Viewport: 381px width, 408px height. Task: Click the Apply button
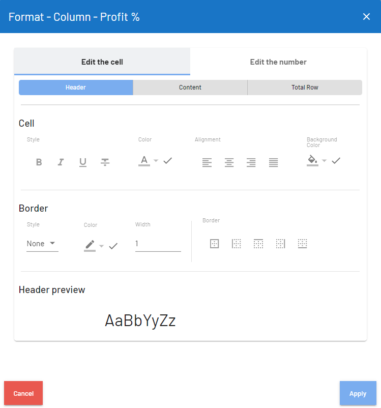pos(358,393)
